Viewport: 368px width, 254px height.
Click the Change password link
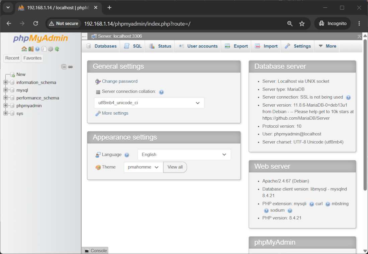click(x=120, y=82)
